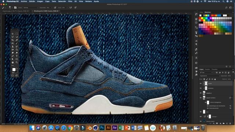Toggle Quick Mask mode icon
Screen dimensions: 235x132
(x=12, y=76)
